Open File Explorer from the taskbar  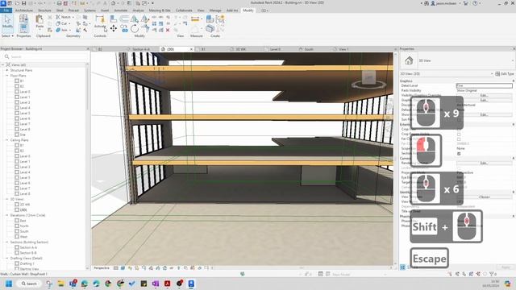pyautogui.click(x=61, y=284)
